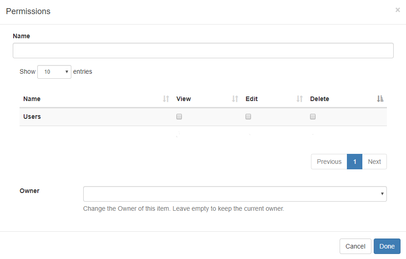This screenshot has height=259, width=406.
Task: Click the sort icon in View column
Action: [235, 99]
